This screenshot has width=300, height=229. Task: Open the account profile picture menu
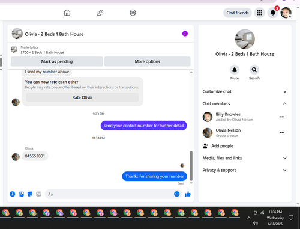coord(286,13)
